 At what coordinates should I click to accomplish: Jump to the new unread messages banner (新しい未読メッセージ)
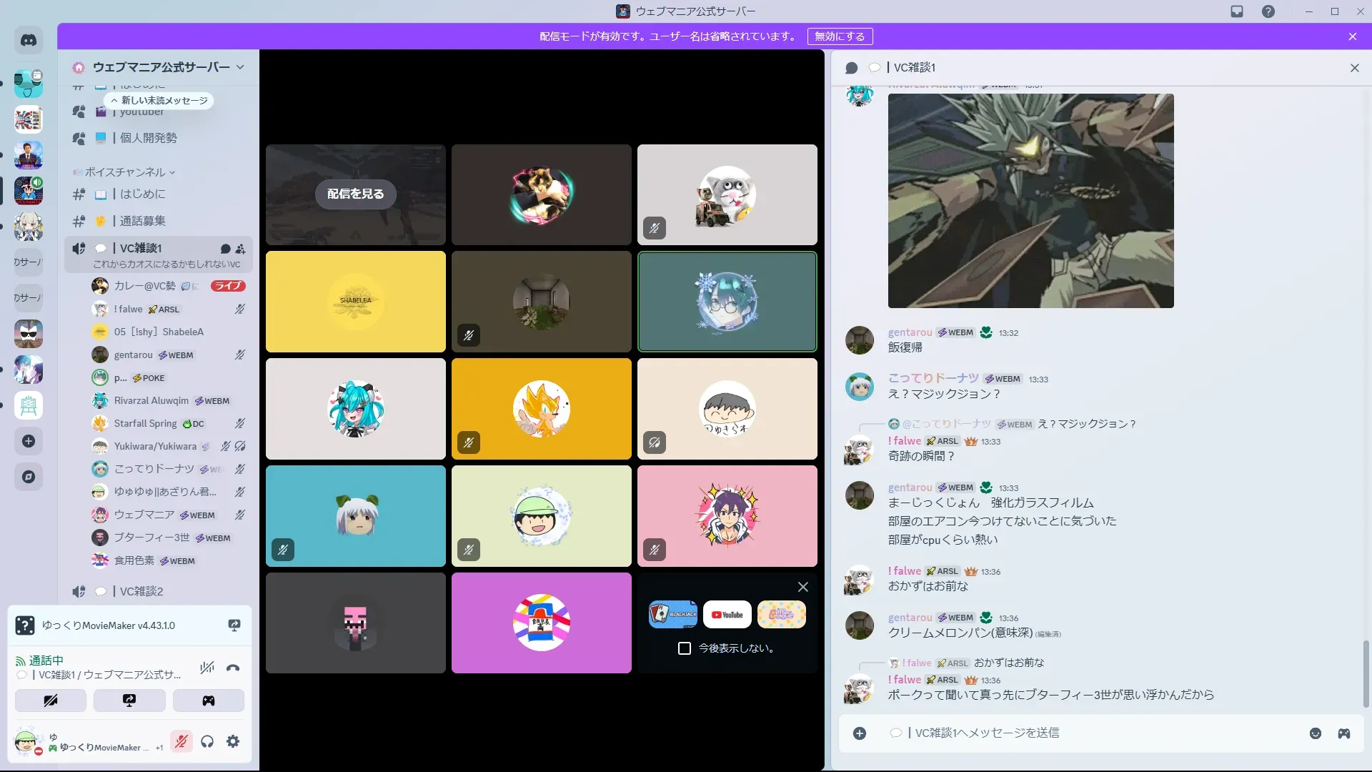click(159, 101)
